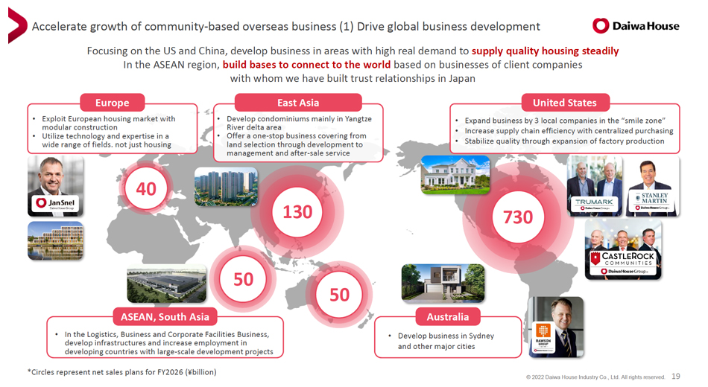Select the Europe region label
This screenshot has width=708, height=387.
click(112, 103)
